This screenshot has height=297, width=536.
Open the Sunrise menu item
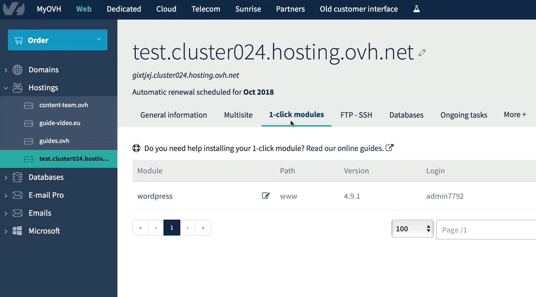tap(248, 9)
